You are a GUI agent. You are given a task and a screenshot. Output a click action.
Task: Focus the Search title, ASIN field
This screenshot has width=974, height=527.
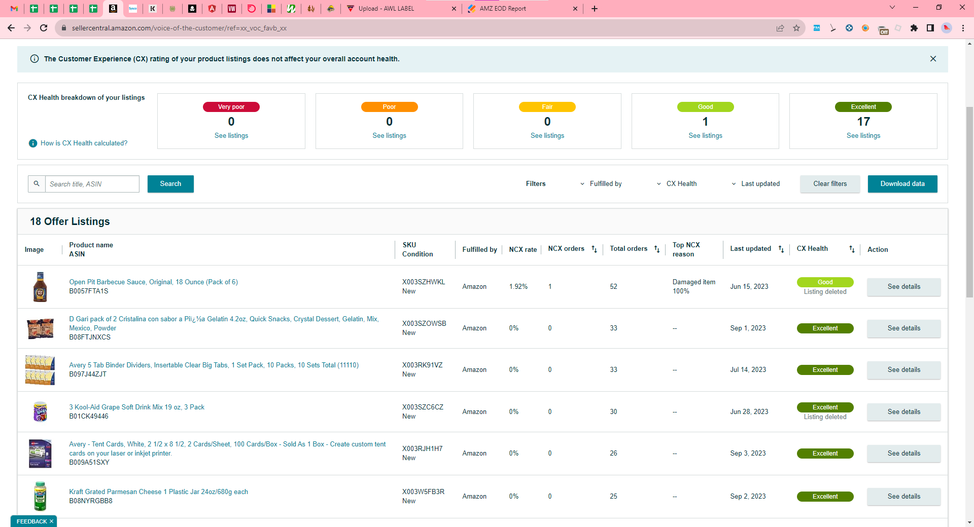[x=92, y=184]
